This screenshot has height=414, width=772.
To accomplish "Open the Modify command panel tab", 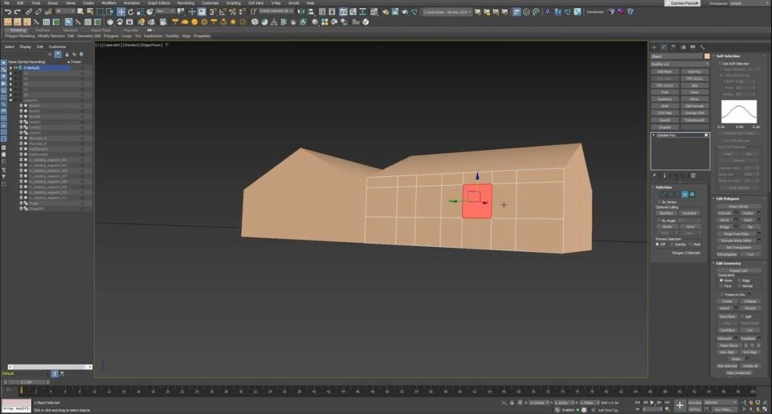I will pos(663,47).
